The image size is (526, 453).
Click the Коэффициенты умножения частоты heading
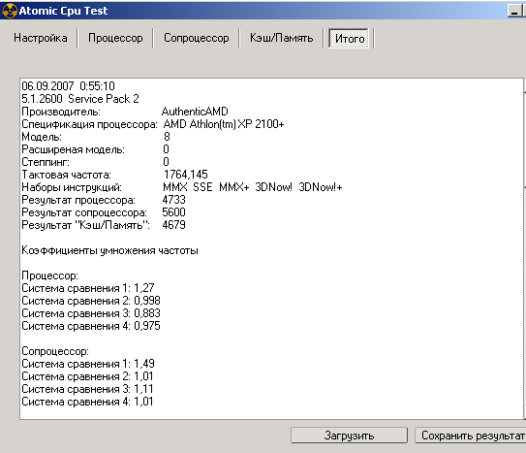tap(109, 250)
